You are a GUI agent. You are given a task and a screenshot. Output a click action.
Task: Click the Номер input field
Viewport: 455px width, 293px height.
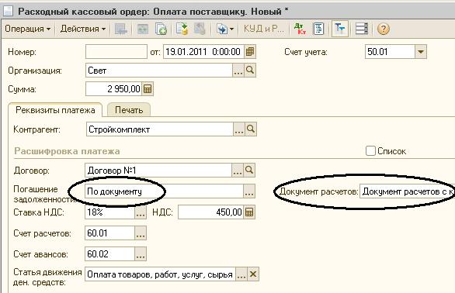(x=116, y=52)
